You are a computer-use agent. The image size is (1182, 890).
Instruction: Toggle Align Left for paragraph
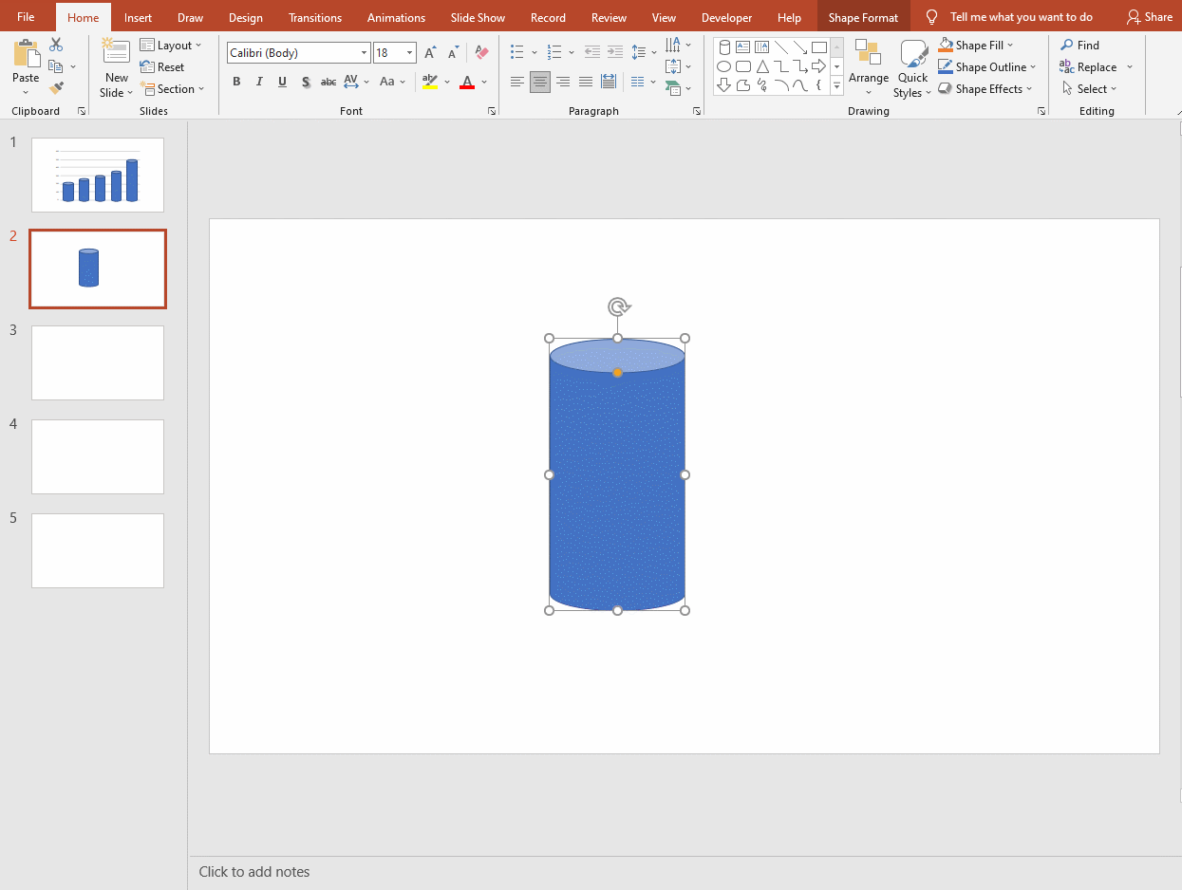[x=517, y=82]
